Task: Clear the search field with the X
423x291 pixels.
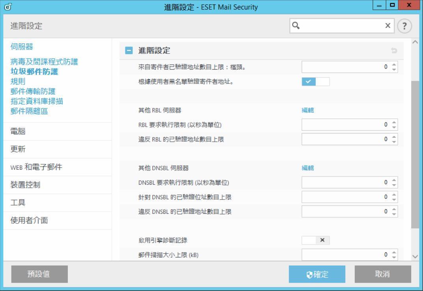Action: click(388, 26)
